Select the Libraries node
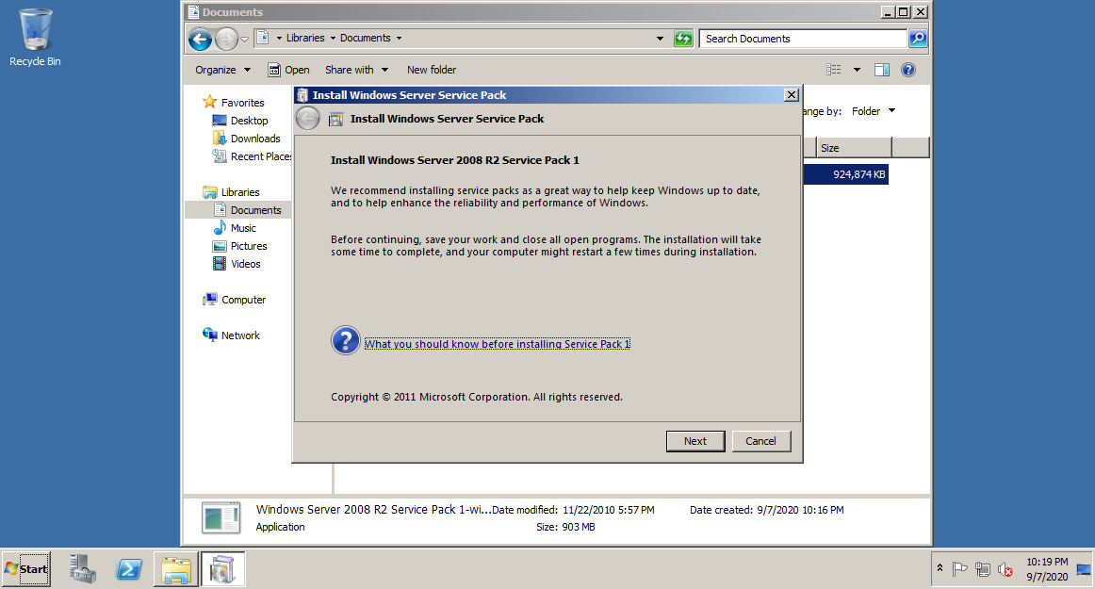 pyautogui.click(x=240, y=192)
